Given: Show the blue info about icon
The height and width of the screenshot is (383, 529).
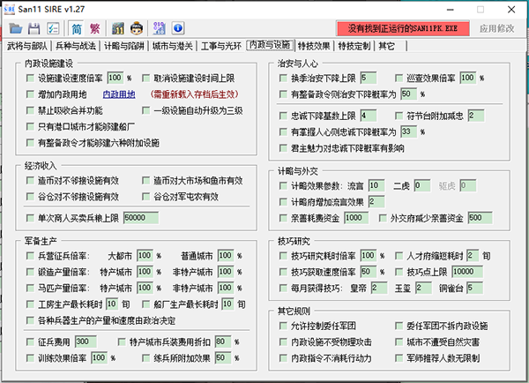Looking at the screenshot, I should 178,28.
